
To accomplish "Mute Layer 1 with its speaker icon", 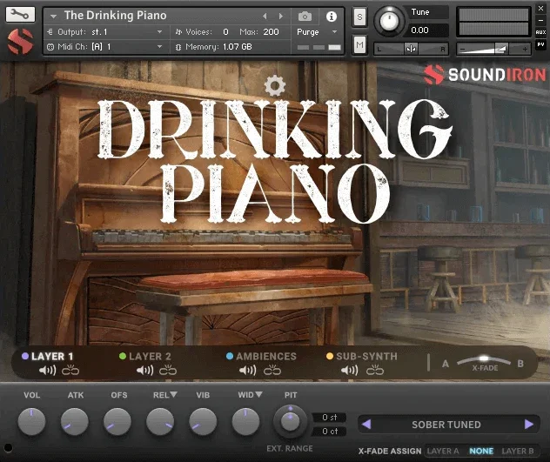I will click(47, 370).
